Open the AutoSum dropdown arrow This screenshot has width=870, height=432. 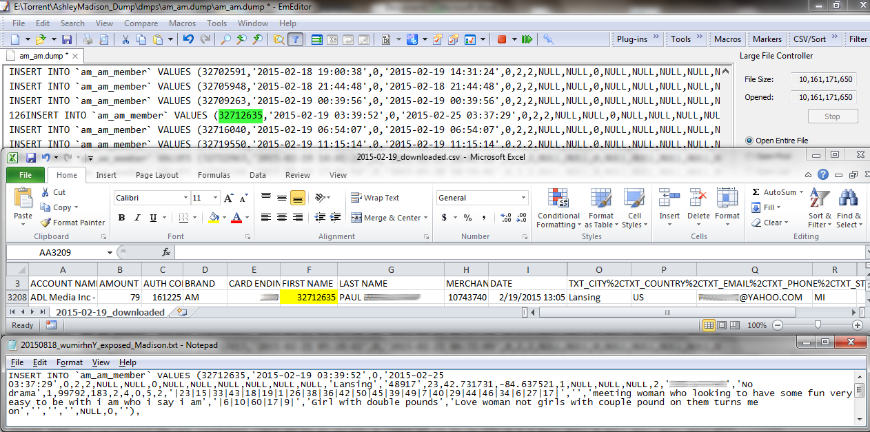point(802,192)
